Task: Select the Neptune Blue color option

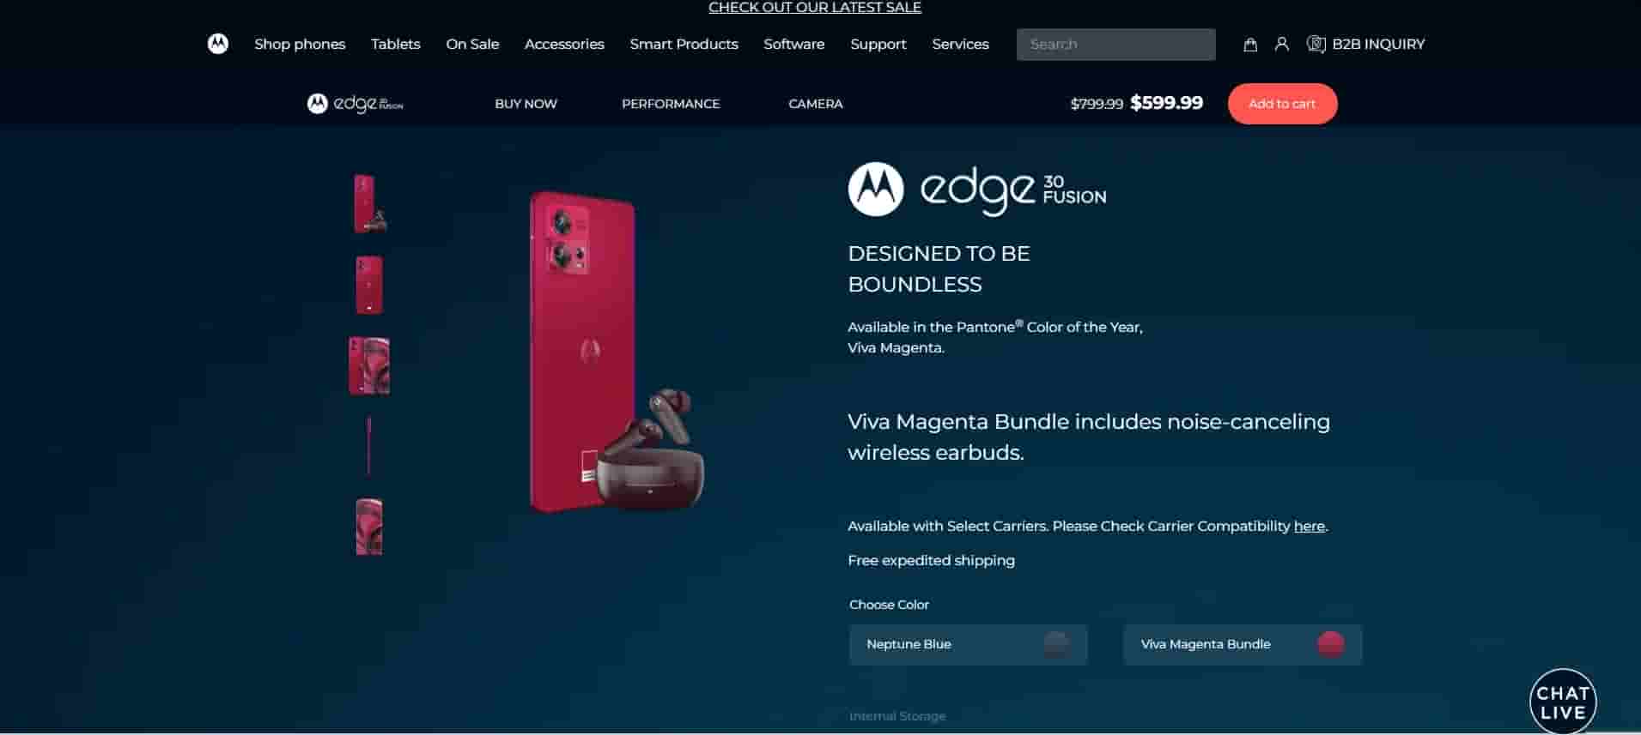Action: [968, 644]
